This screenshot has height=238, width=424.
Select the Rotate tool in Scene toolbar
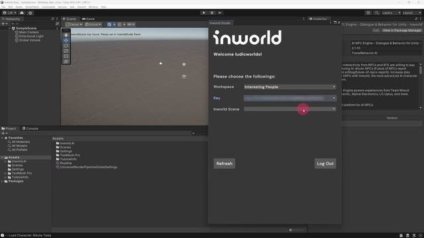(x=66, y=46)
